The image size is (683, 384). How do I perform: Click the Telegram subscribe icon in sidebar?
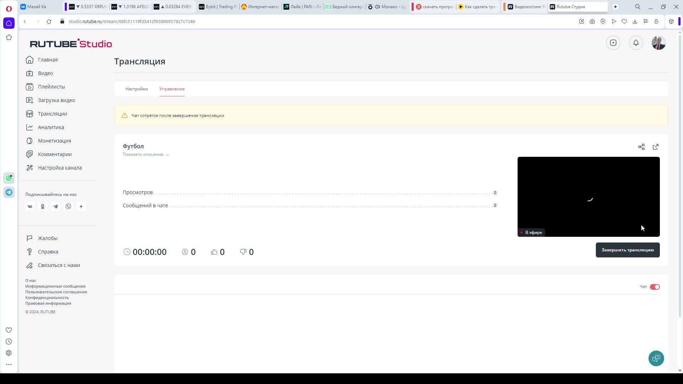coord(55,207)
